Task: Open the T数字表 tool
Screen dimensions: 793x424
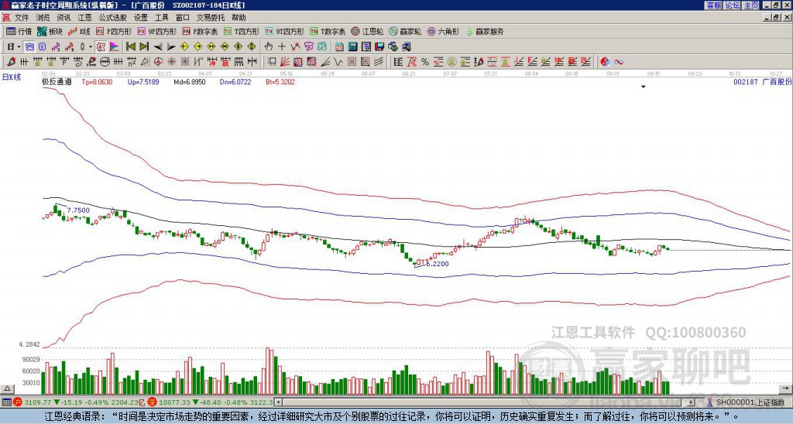Action: click(328, 31)
